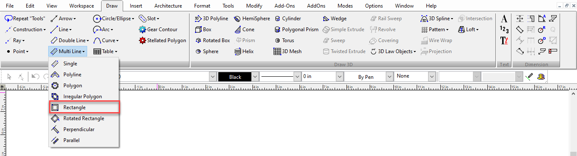Expand the Circle/Ellipse dropdown arrow
Image resolution: width=577 pixels, height=156 pixels.
(x=132, y=19)
